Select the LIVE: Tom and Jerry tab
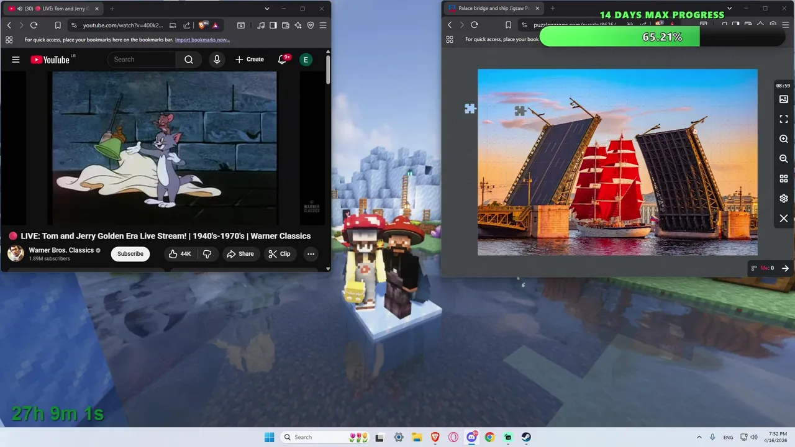The height and width of the screenshot is (447, 795). tap(53, 9)
